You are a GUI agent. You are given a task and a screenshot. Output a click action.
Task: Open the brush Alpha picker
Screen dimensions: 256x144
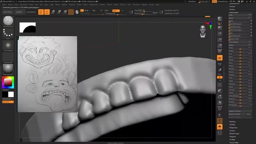8,46
